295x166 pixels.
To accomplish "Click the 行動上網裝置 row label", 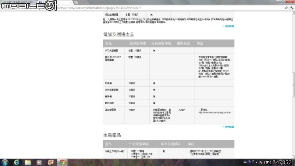I will pos(112,14).
